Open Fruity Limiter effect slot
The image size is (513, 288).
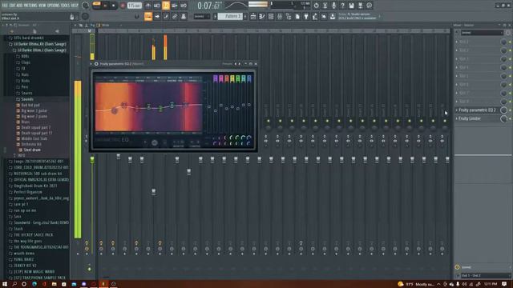[x=470, y=118]
